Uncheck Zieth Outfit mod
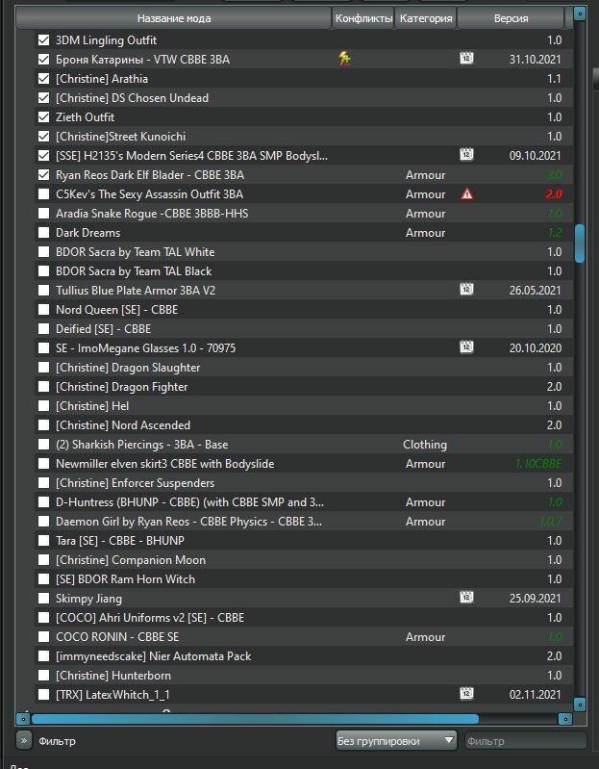The image size is (599, 769). pos(43,116)
